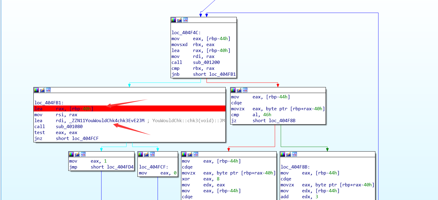Click the group nodes icon on loc_404F8B block
Image resolution: width=438 pixels, height=200 pixels.
pos(295,154)
